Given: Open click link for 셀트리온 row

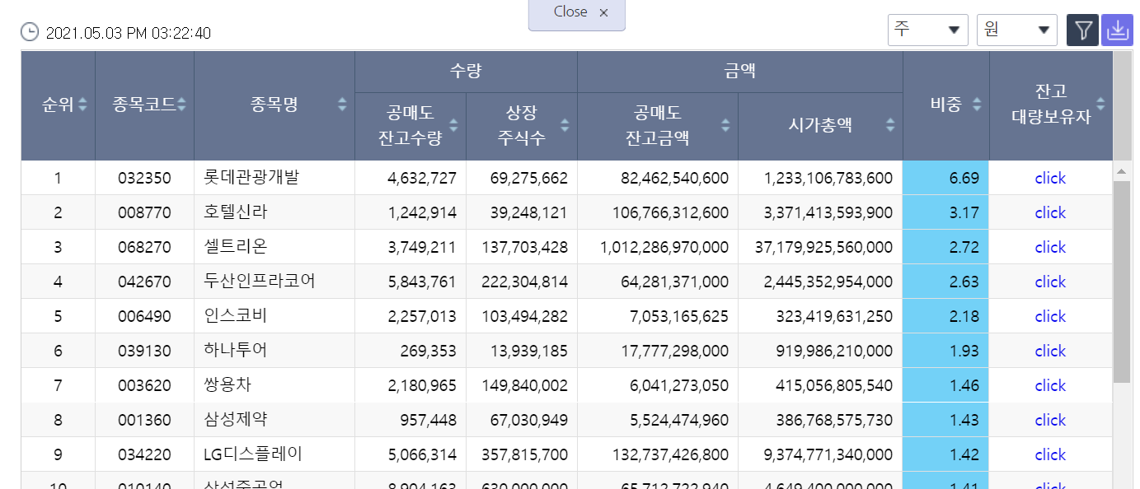Looking at the screenshot, I should tap(1050, 247).
